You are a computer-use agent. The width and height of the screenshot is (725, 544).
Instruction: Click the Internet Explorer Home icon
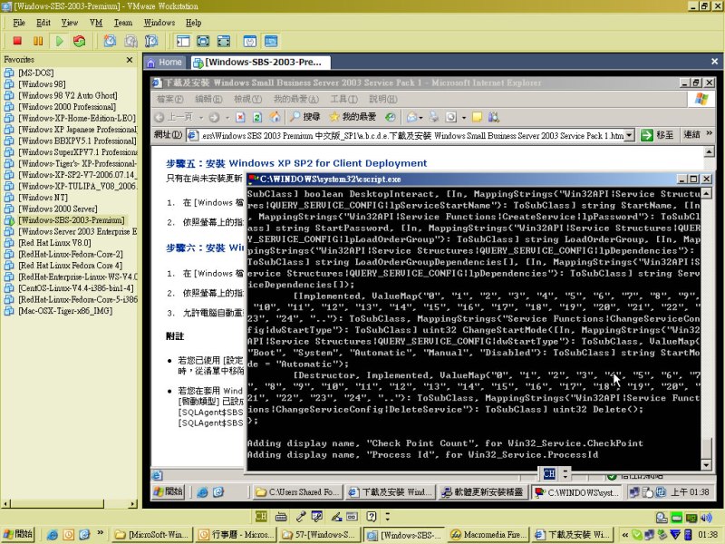coord(275,117)
